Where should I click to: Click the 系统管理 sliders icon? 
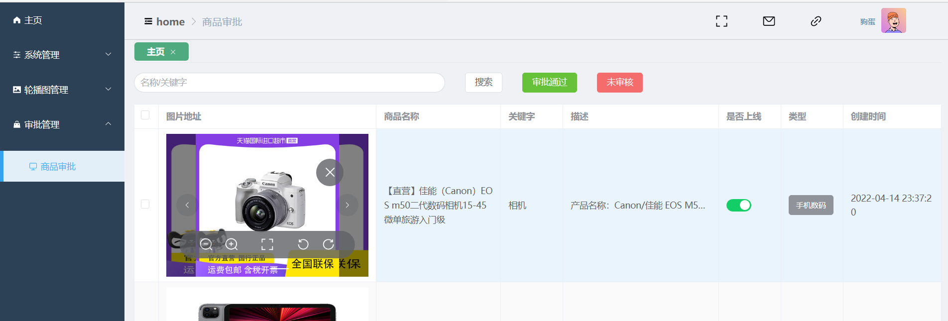pyautogui.click(x=17, y=55)
